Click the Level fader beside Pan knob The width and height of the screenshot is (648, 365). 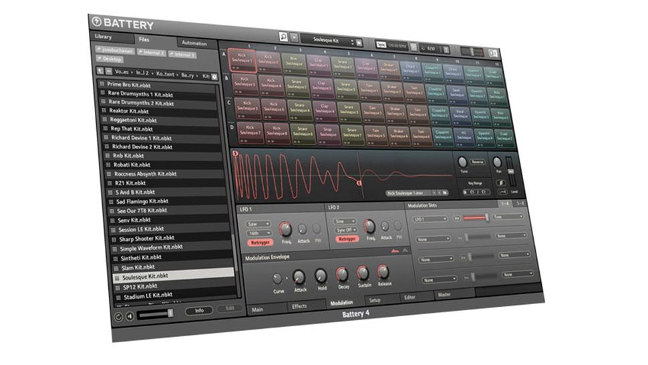click(x=511, y=171)
